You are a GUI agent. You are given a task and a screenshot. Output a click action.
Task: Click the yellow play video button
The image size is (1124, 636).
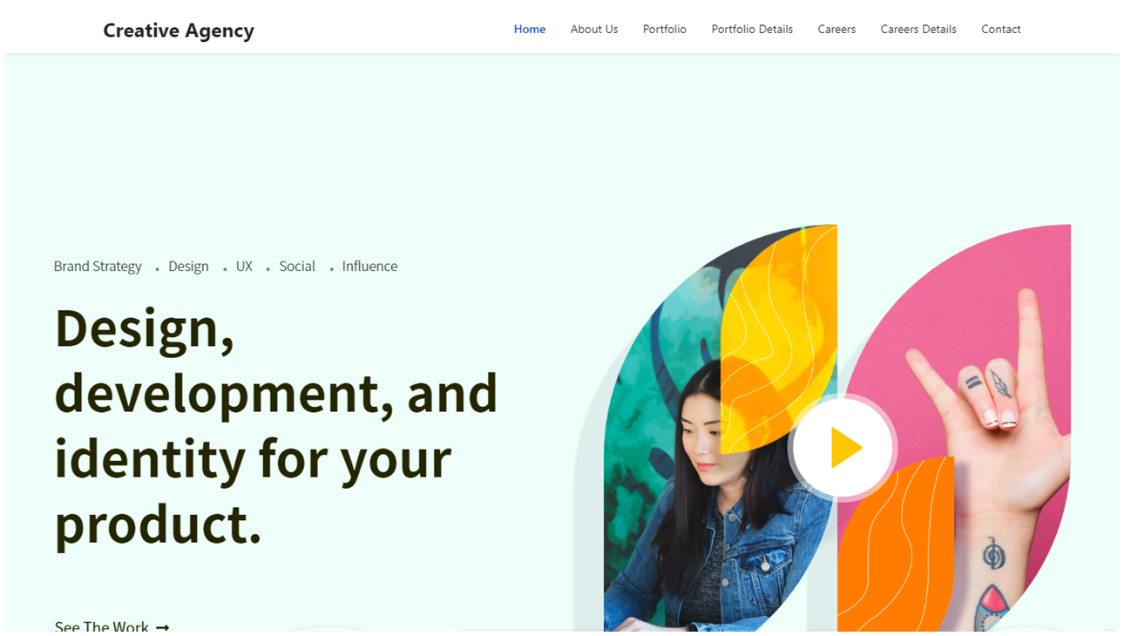tap(843, 448)
